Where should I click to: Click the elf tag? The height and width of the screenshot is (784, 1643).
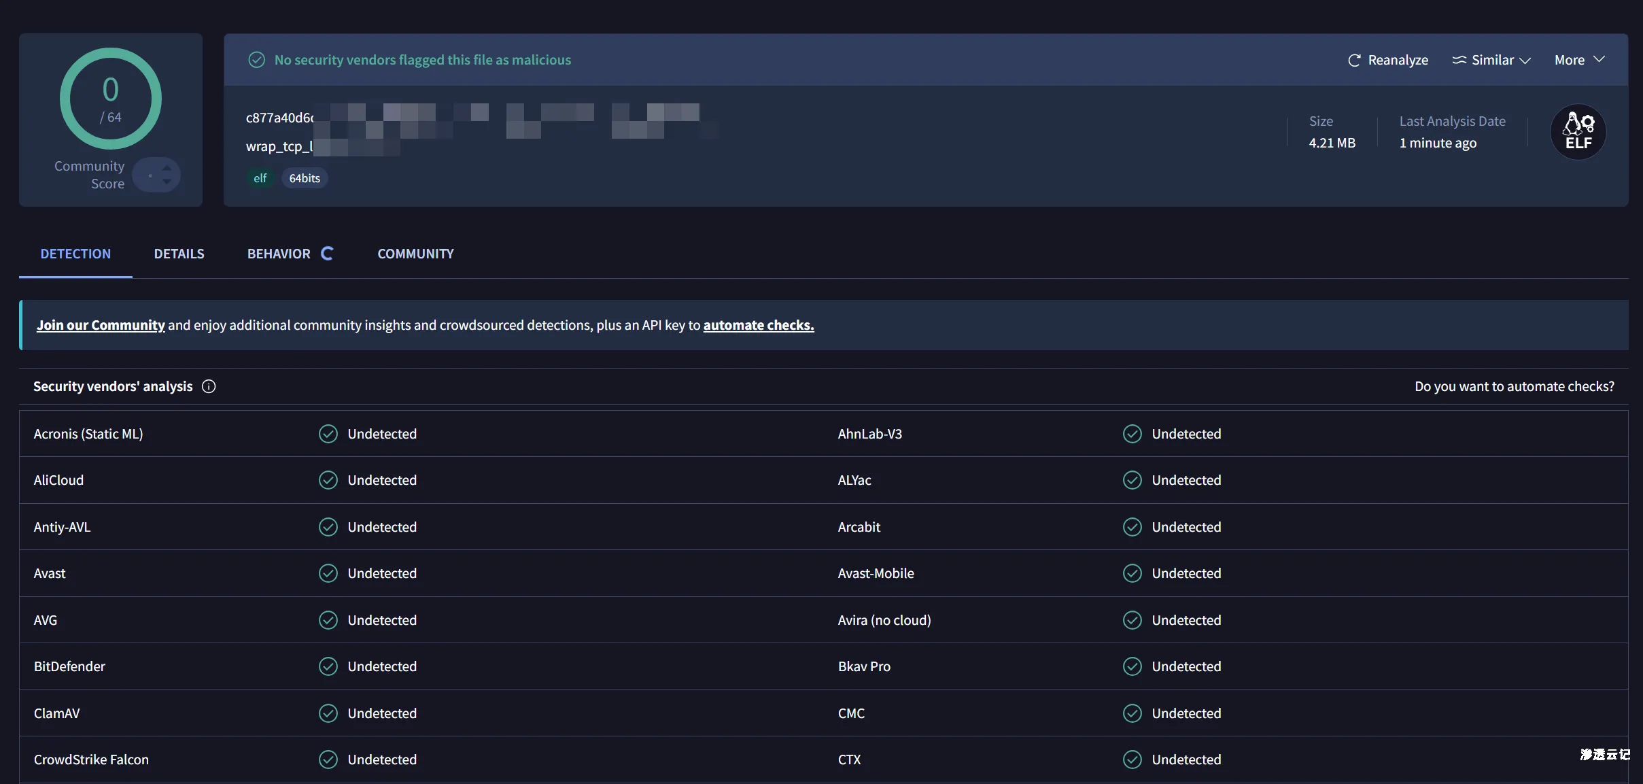point(260,178)
